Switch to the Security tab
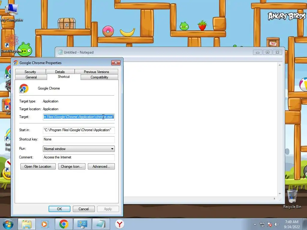This screenshot has width=307, height=230. (x=30, y=72)
